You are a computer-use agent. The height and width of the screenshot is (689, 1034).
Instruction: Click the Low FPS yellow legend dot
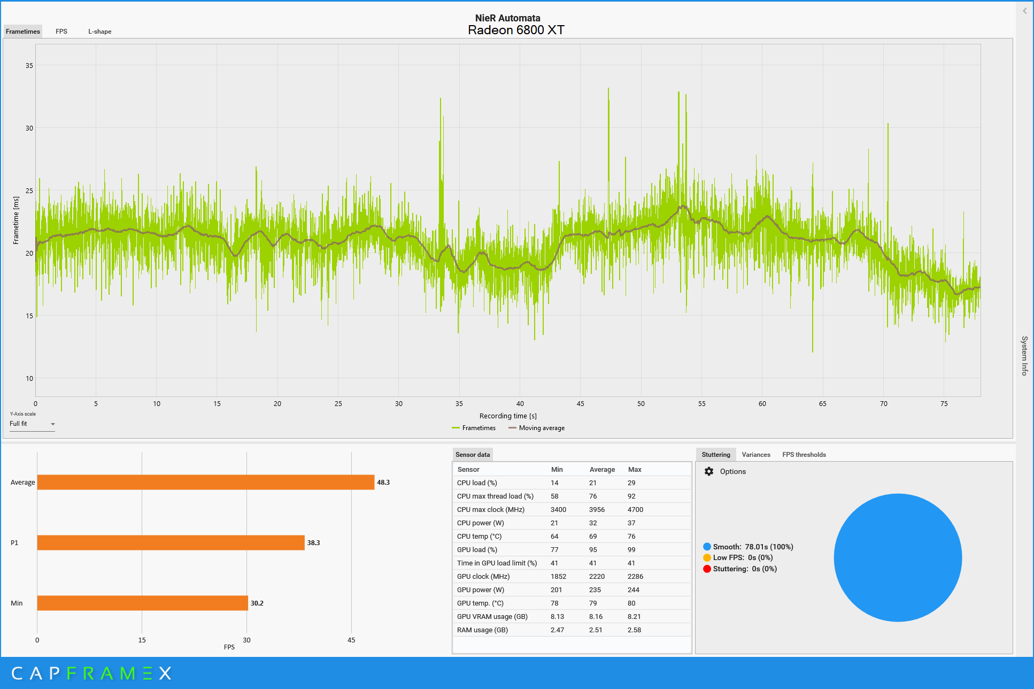pyautogui.click(x=707, y=557)
